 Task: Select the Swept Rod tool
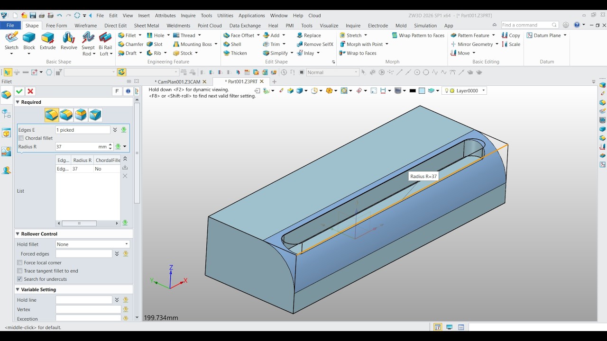[x=88, y=44]
